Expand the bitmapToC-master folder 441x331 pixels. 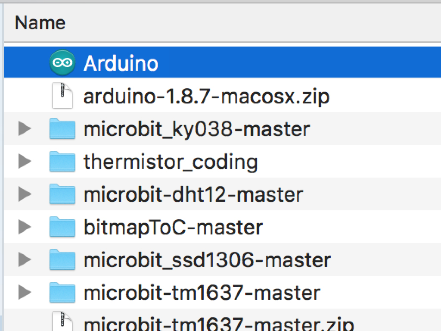click(x=25, y=227)
